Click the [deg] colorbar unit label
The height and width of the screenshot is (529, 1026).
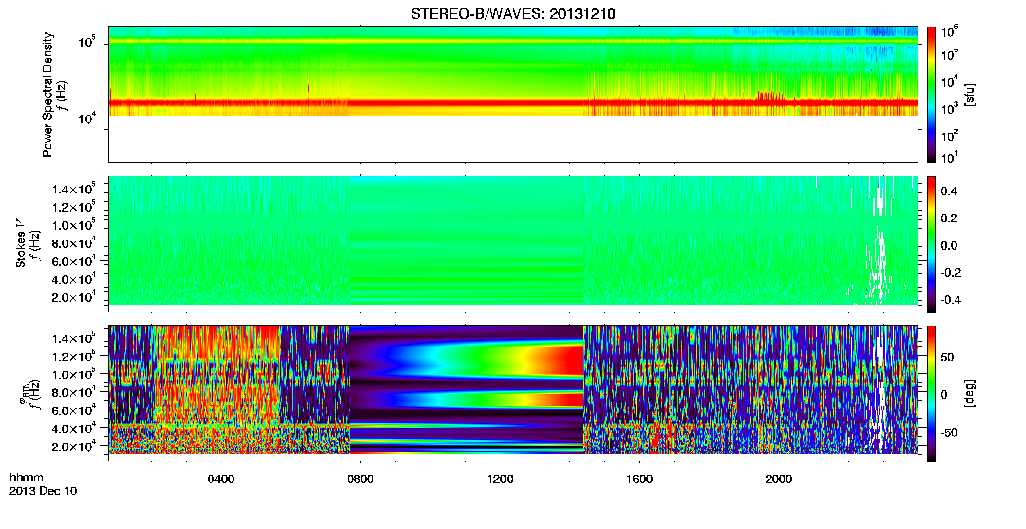point(970,393)
